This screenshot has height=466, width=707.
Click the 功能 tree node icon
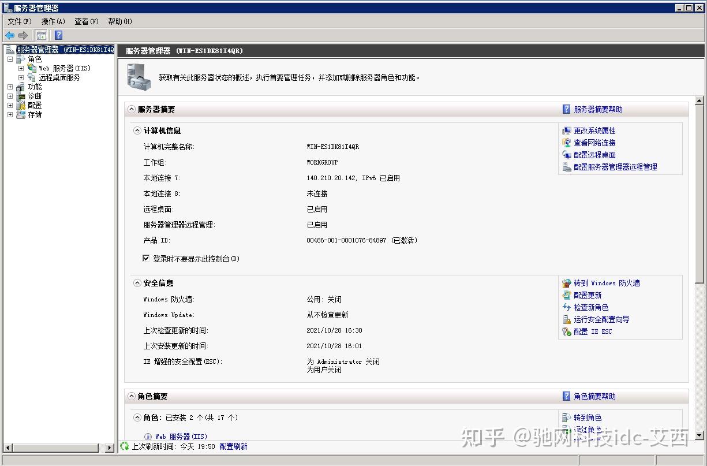[x=21, y=87]
